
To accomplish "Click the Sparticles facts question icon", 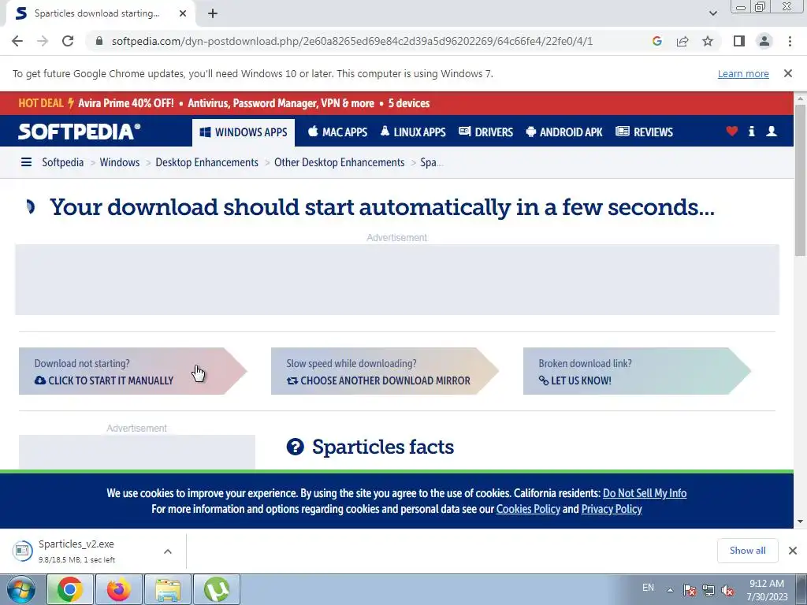I will (x=295, y=447).
